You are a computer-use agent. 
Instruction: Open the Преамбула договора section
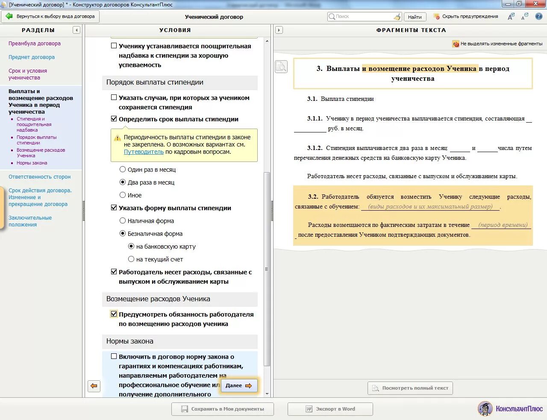click(35, 44)
